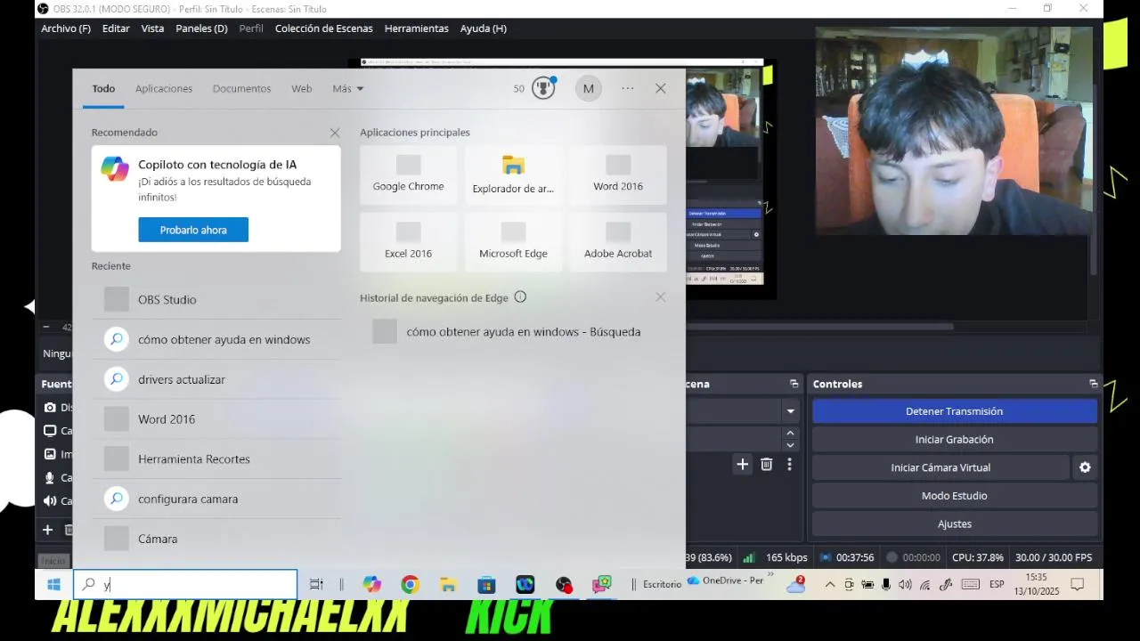Open Microsoft Edge from Aplicaciones principales
Screen dimensions: 1140x641
pyautogui.click(x=513, y=242)
